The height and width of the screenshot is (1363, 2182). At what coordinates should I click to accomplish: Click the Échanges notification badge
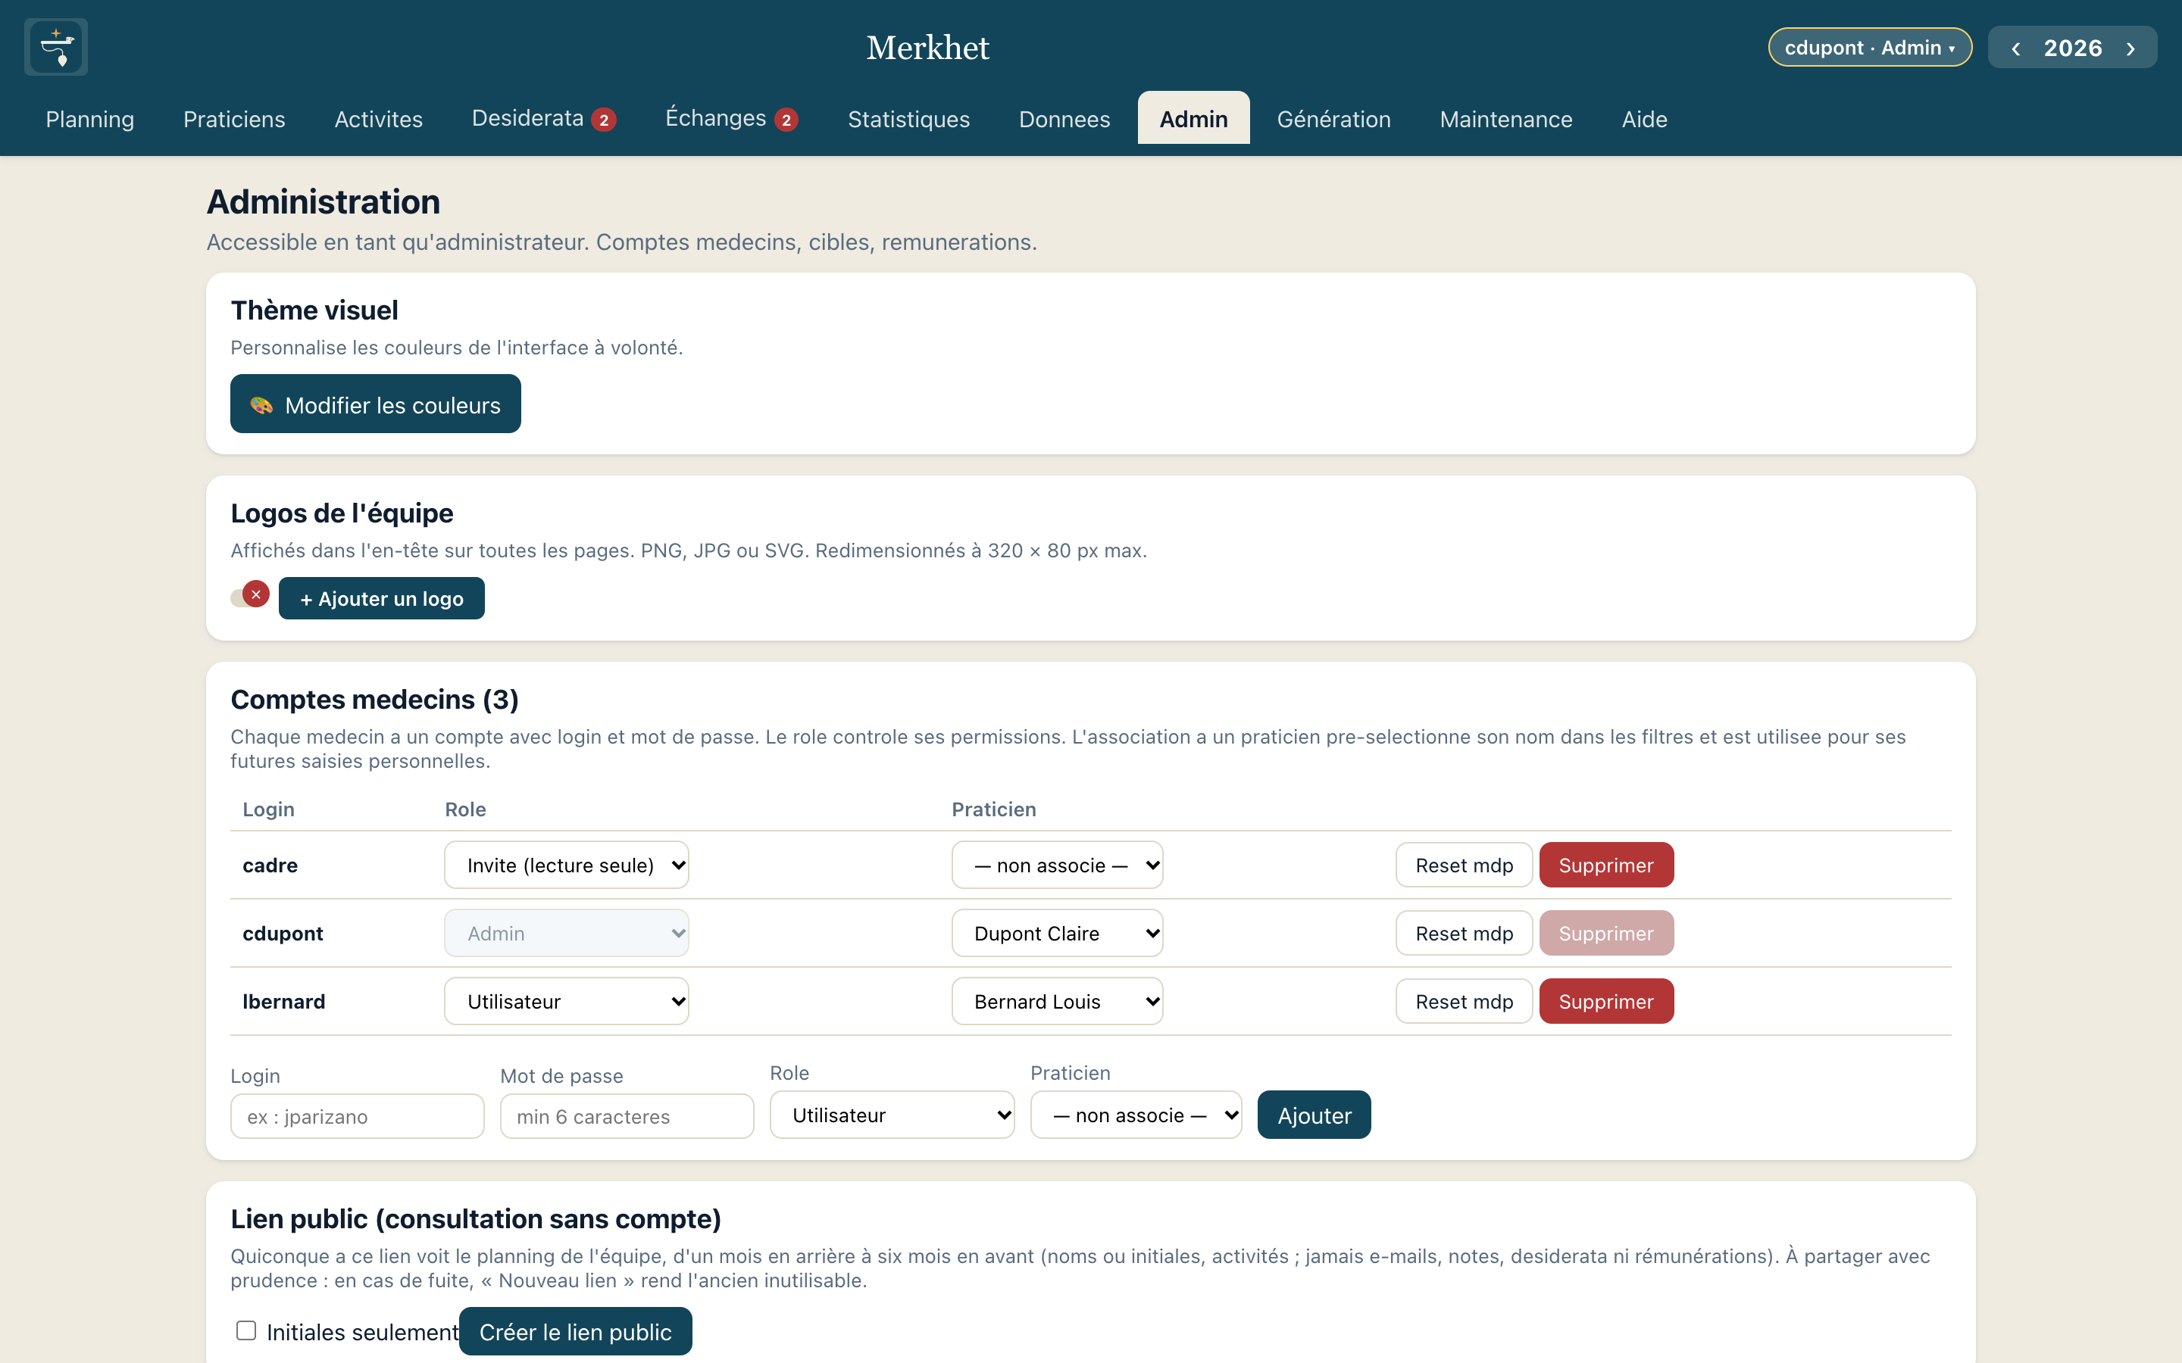click(786, 120)
